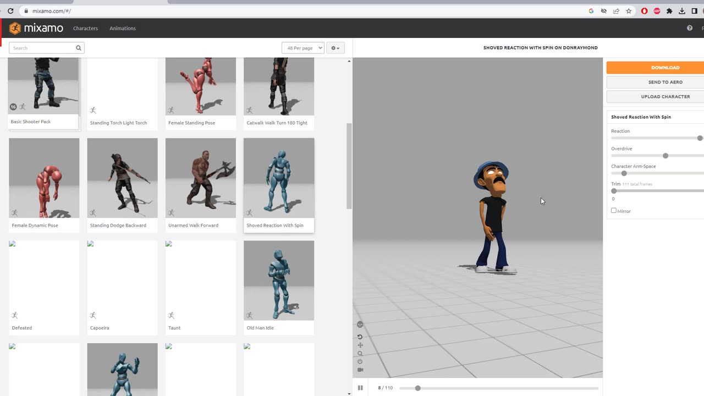The height and width of the screenshot is (396, 704).
Task: Click the rotate camera icon
Action: pyautogui.click(x=360, y=337)
